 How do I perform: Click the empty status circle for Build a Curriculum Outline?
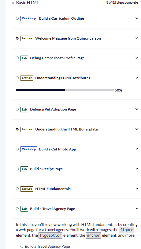17,18
